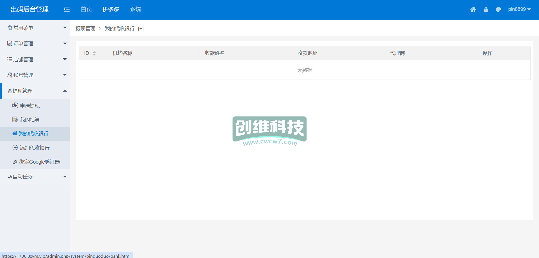Click the 申请提现 puzzle icon

(x=15, y=106)
